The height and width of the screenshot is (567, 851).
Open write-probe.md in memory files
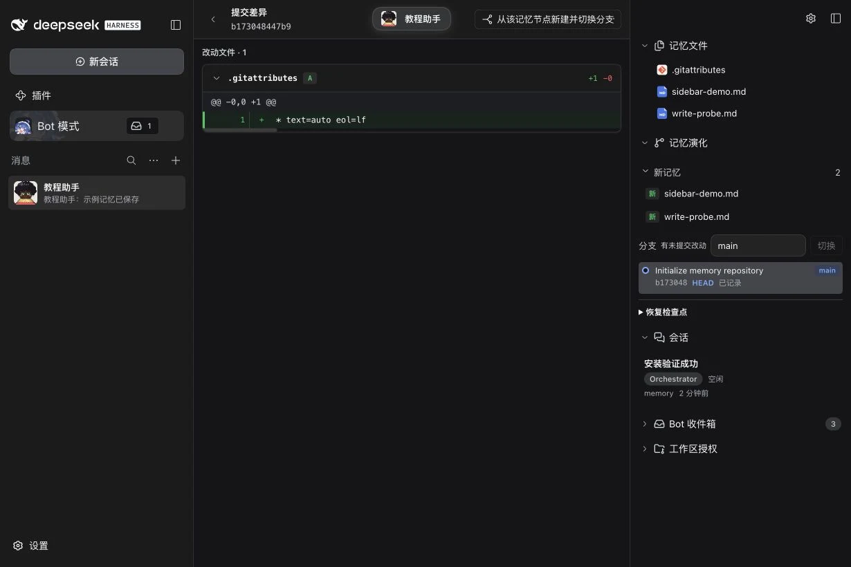[704, 113]
